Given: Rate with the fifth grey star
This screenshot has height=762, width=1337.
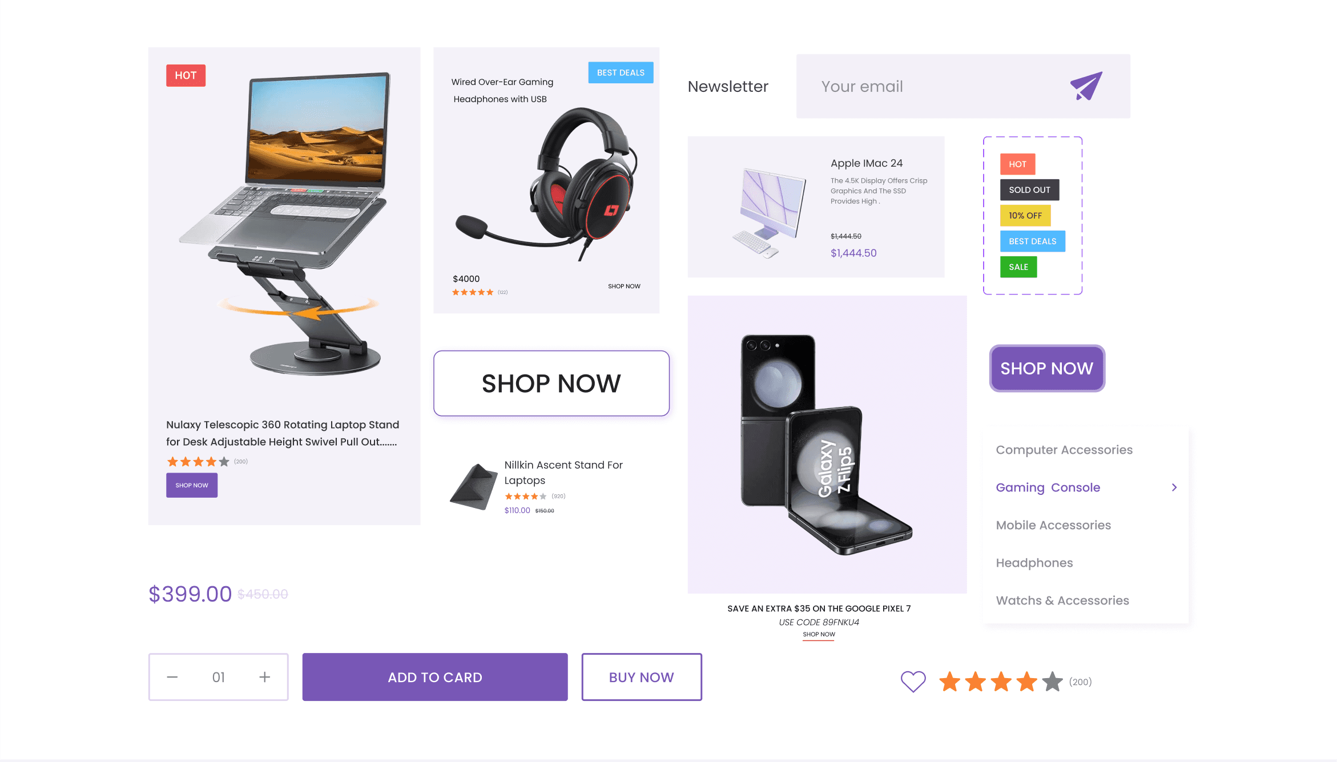Looking at the screenshot, I should point(1052,682).
